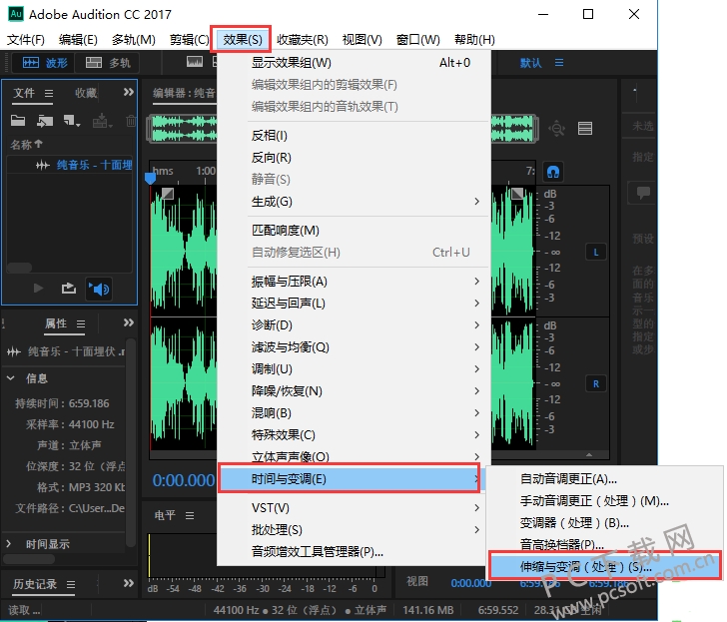Select file 纯音乐 - 十面埋 in list
Viewport: 727px width, 622px height.
[71, 165]
